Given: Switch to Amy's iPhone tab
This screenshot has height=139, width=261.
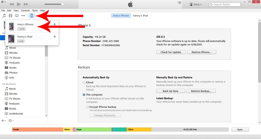Looking at the screenshot, I should 121,16.
